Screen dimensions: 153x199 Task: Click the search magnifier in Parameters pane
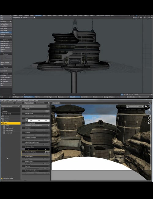[48, 106]
